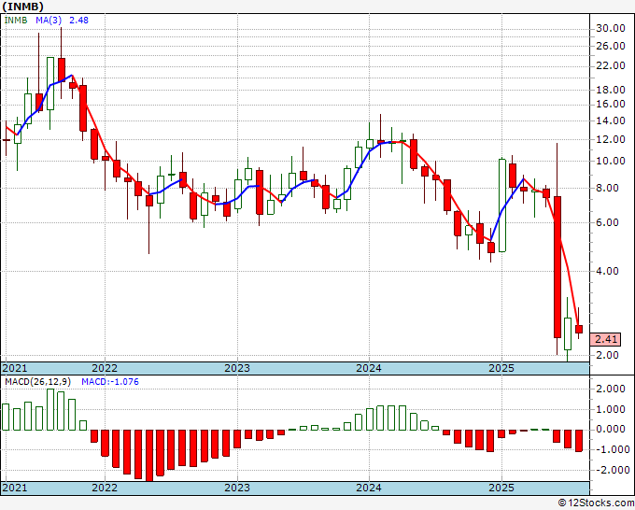Click the 6.00 price axis label
This screenshot has height=510, width=635.
click(607, 222)
